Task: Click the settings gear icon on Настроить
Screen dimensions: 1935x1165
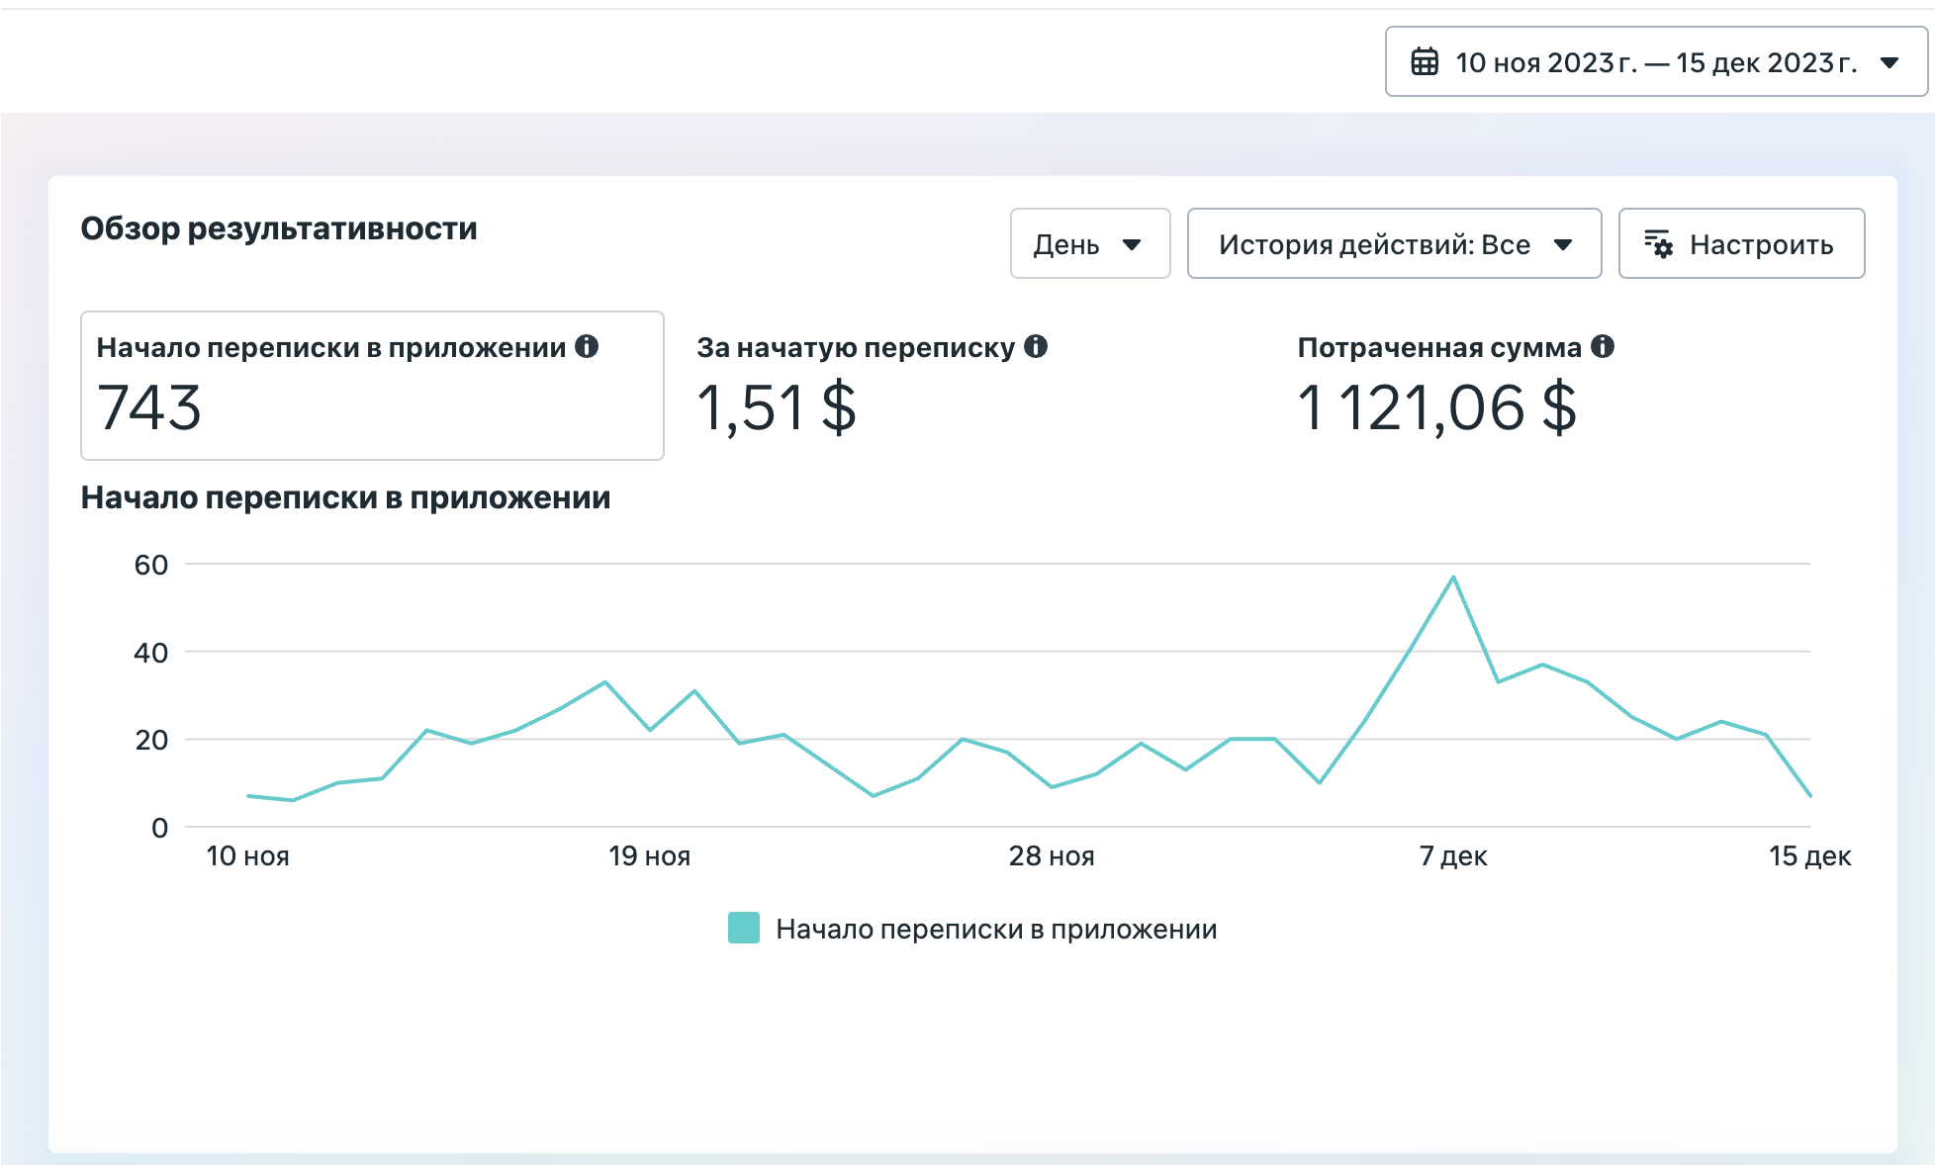Action: click(1659, 244)
